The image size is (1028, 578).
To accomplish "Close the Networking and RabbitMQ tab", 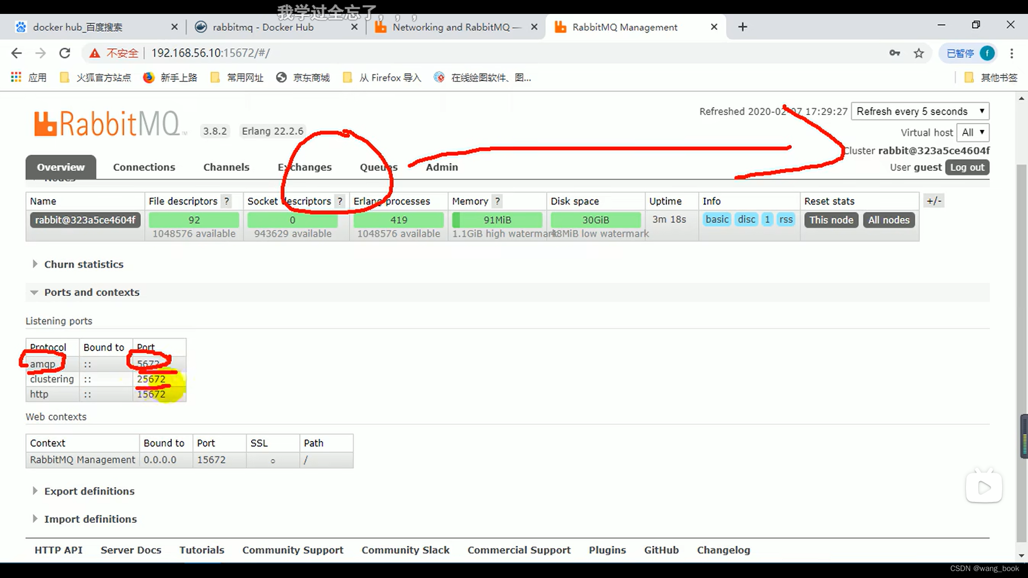I will pyautogui.click(x=534, y=27).
